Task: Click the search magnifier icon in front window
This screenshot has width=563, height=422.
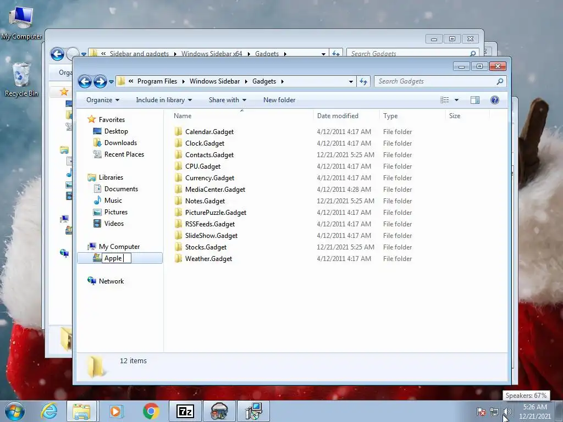Action: click(x=500, y=81)
